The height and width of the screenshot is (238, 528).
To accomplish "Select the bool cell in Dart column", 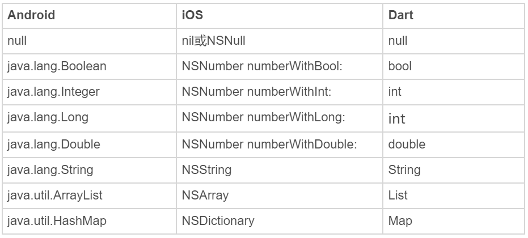I will pyautogui.click(x=399, y=66).
